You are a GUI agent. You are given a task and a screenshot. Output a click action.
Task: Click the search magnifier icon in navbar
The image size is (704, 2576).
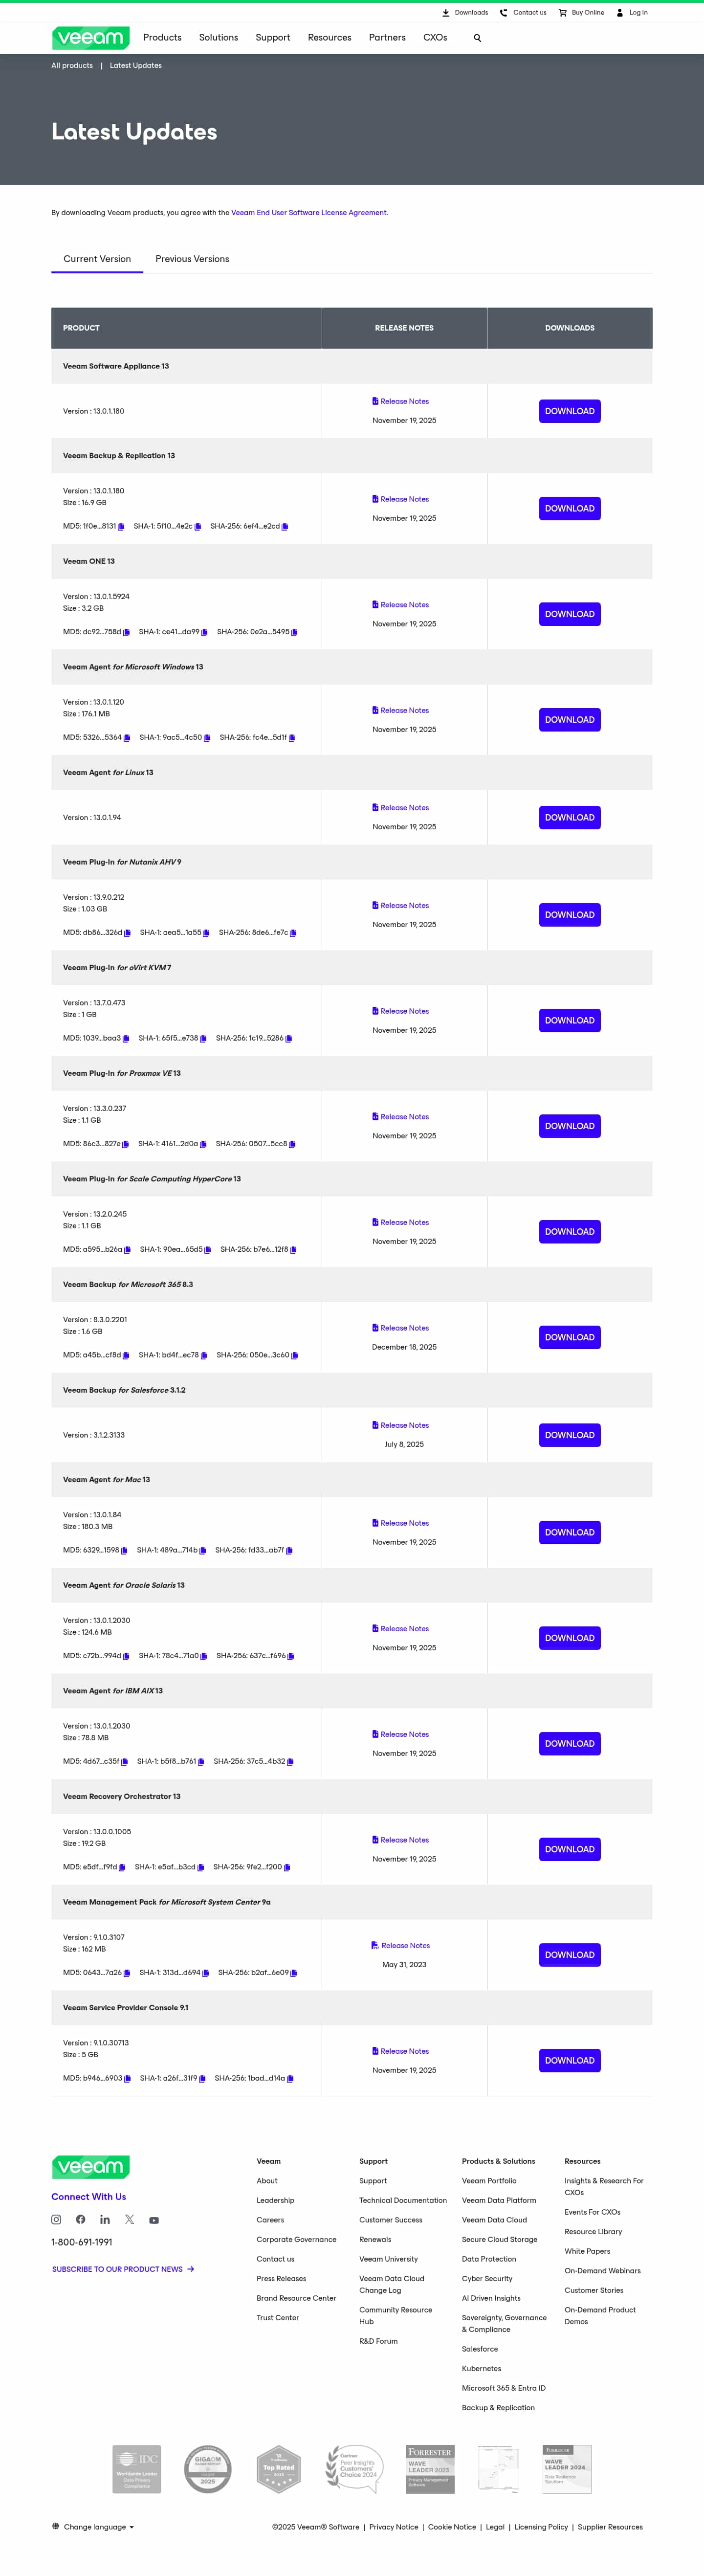pyautogui.click(x=477, y=38)
